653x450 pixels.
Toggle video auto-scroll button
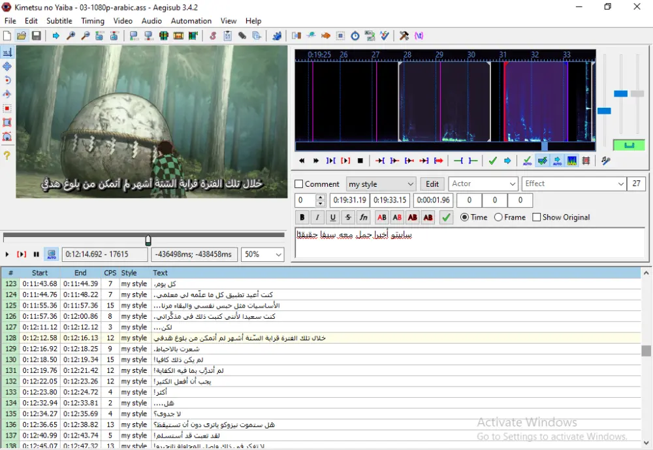click(x=52, y=254)
